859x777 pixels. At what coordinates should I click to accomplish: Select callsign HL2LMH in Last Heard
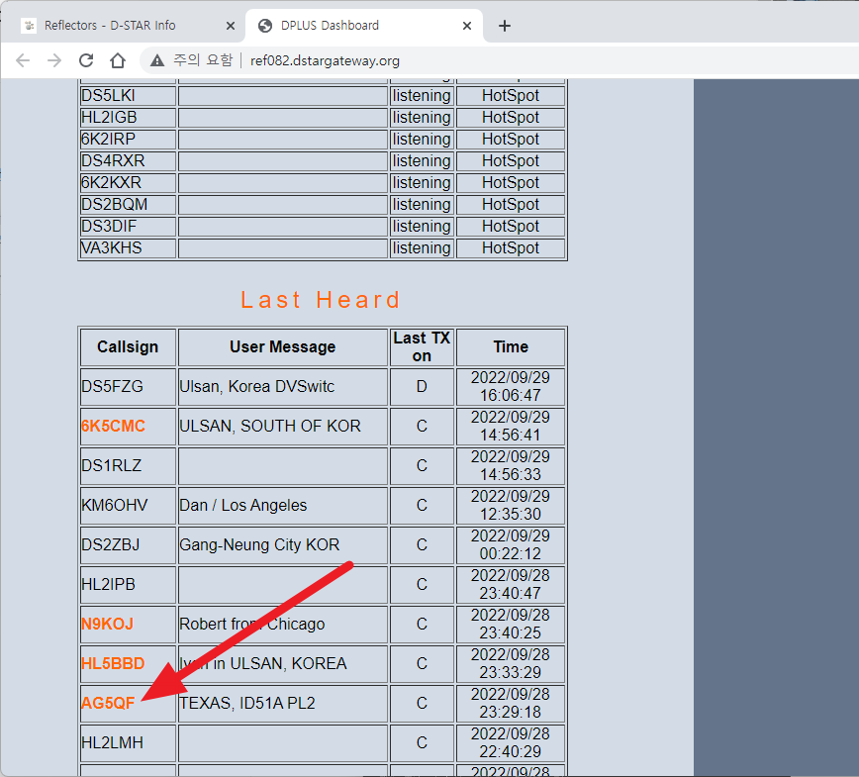click(112, 742)
